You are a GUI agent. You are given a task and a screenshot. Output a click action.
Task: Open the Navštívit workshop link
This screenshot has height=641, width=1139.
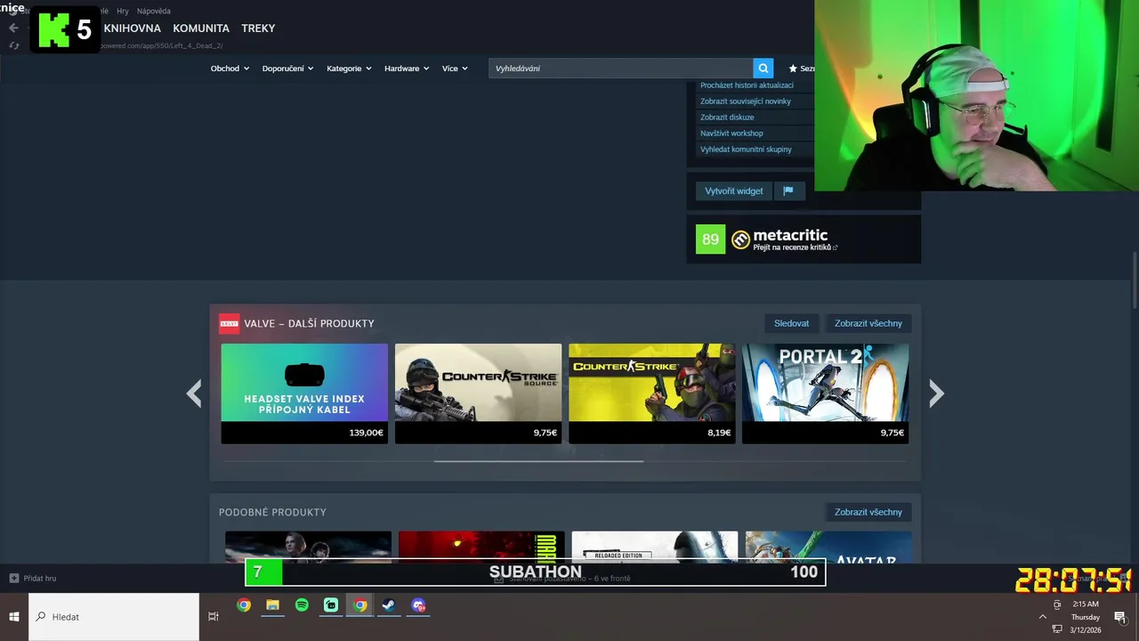coord(731,134)
